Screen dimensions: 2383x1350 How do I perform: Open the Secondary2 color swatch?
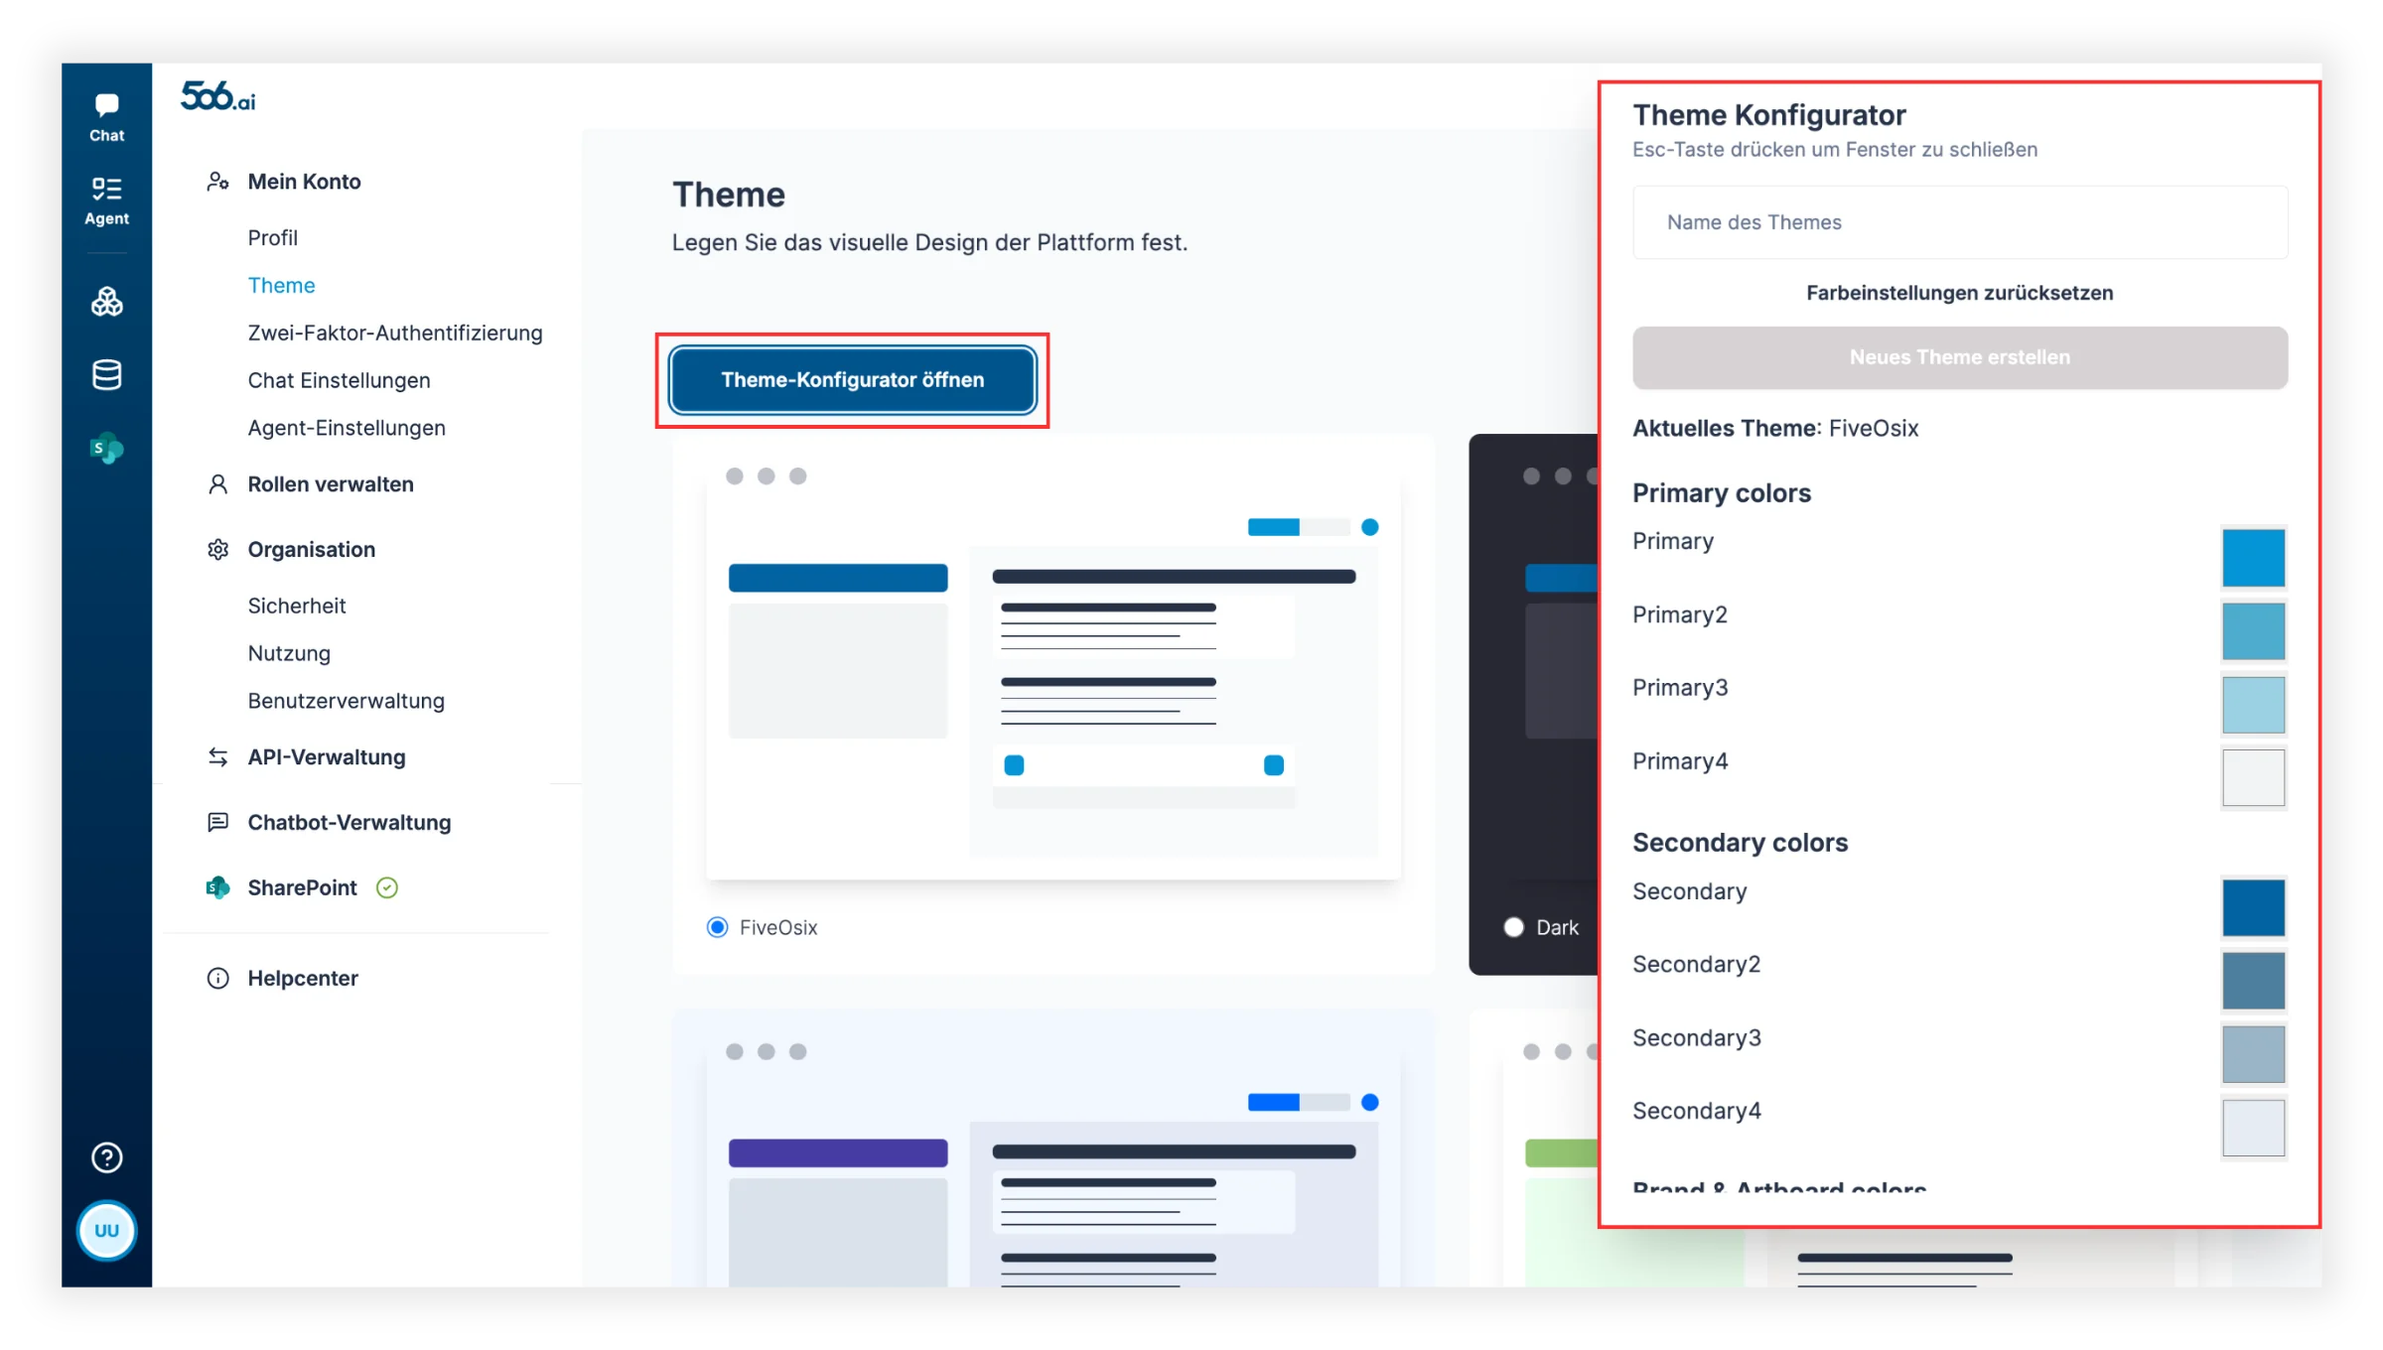pyautogui.click(x=2253, y=981)
